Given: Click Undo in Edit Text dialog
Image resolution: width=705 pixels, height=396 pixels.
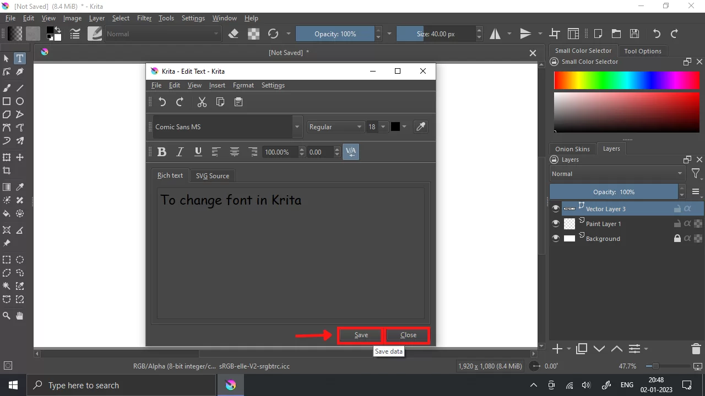Looking at the screenshot, I should tap(162, 102).
